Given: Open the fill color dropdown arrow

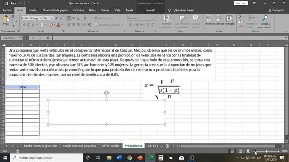Looking at the screenshot, I should tap(55, 25).
